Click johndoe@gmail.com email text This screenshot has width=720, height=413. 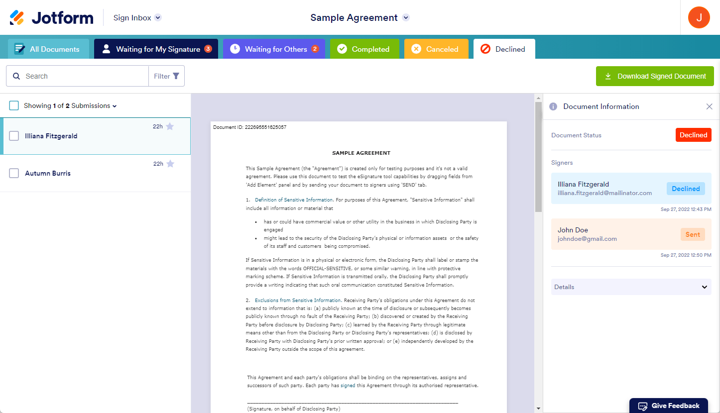587,239
